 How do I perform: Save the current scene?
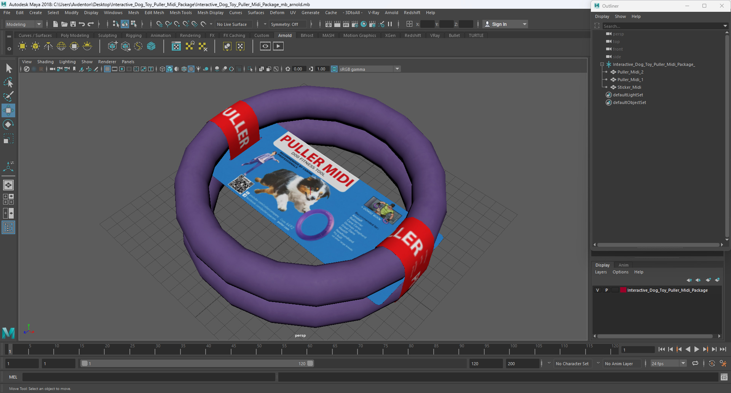click(73, 24)
